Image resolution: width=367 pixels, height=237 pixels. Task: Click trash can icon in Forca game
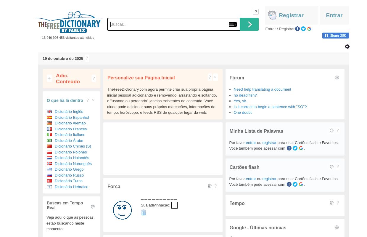144,212
